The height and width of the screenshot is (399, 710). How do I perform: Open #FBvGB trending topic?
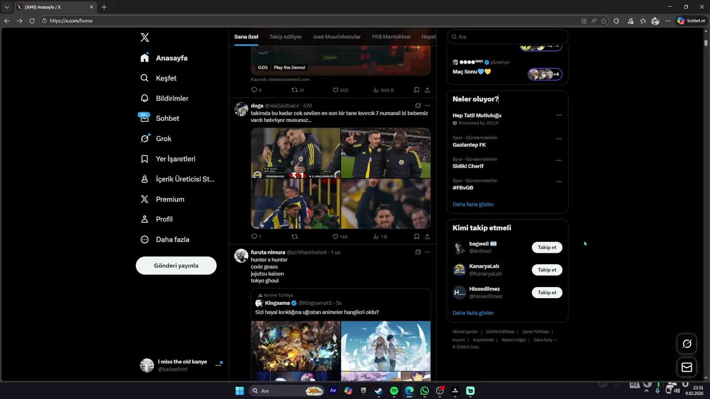[463, 188]
